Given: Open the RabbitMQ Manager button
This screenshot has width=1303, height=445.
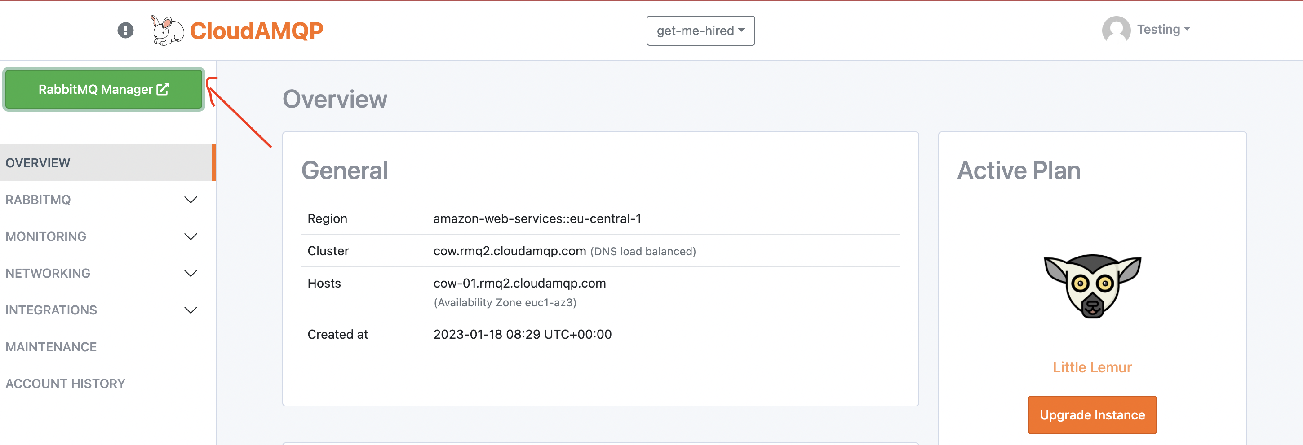Looking at the screenshot, I should click(104, 89).
